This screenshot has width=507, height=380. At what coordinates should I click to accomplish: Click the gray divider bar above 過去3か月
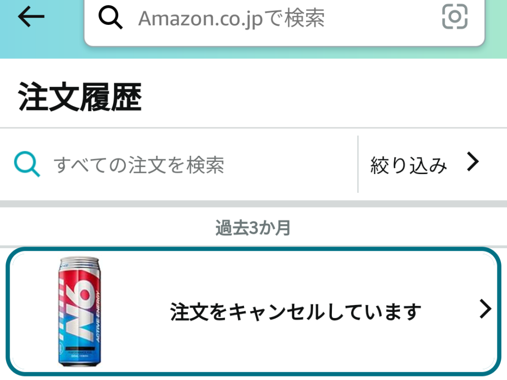tap(254, 204)
